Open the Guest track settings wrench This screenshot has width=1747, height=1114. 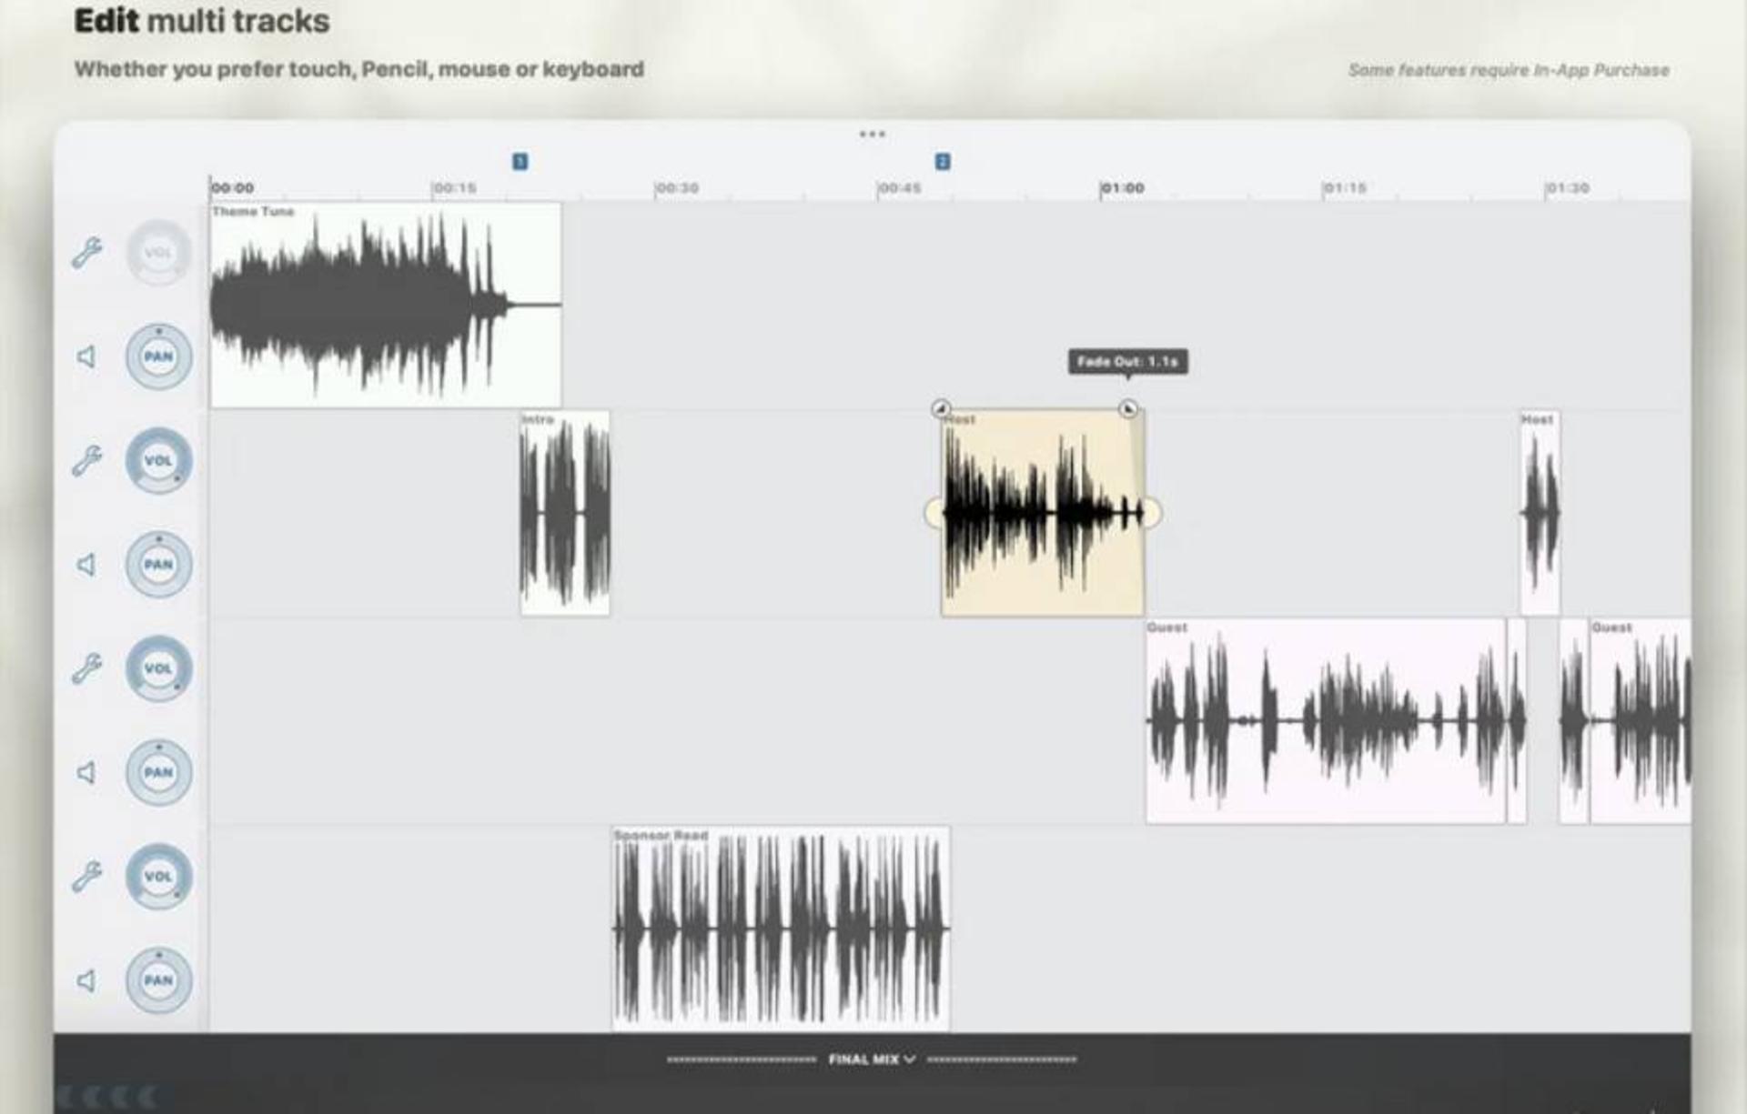pos(86,668)
